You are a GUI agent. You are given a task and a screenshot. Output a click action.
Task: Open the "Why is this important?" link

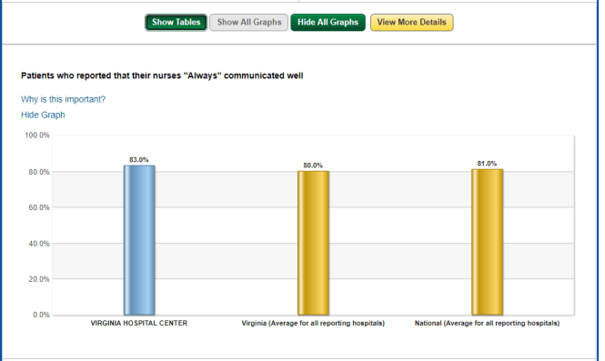[x=64, y=99]
